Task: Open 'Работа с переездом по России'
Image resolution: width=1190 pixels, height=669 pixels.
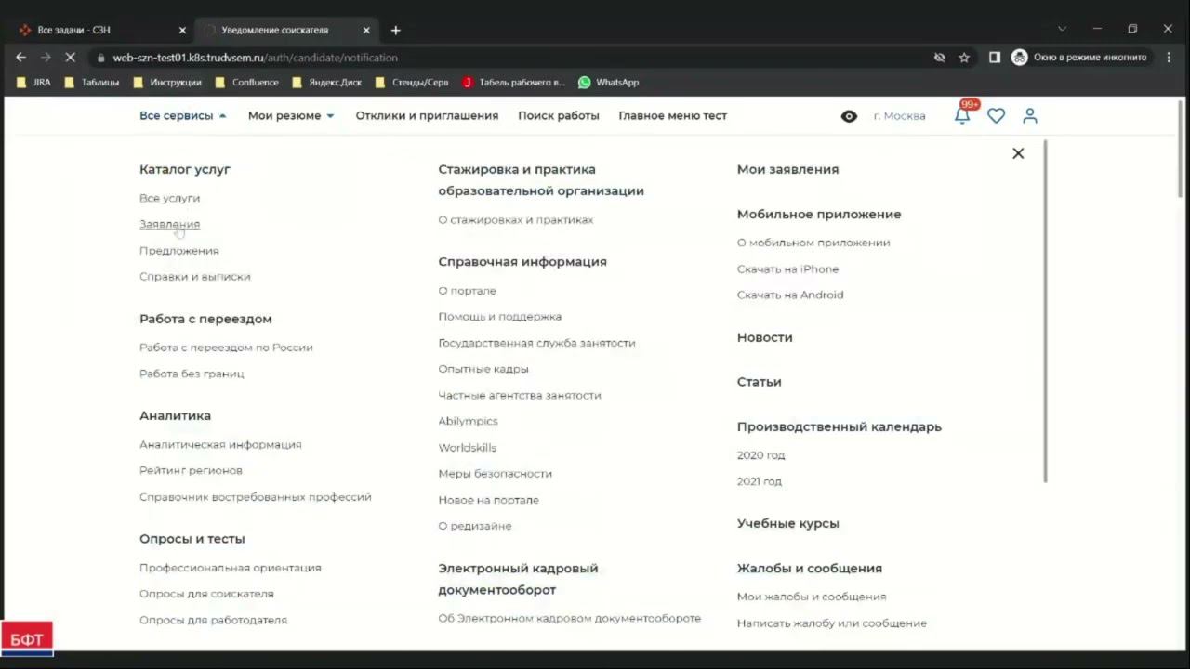Action: (x=226, y=347)
